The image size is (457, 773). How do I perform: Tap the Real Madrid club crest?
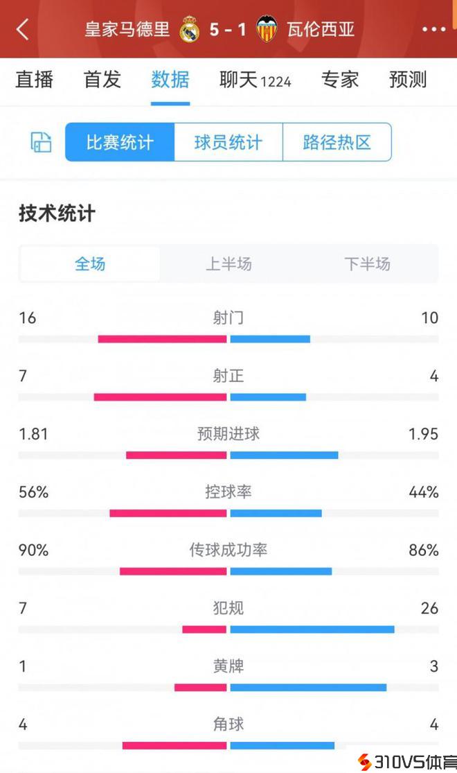pos(189,30)
